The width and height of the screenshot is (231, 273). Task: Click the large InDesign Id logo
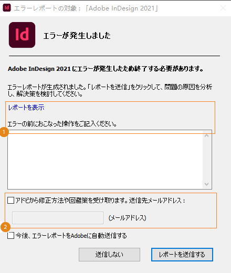pos(22,35)
